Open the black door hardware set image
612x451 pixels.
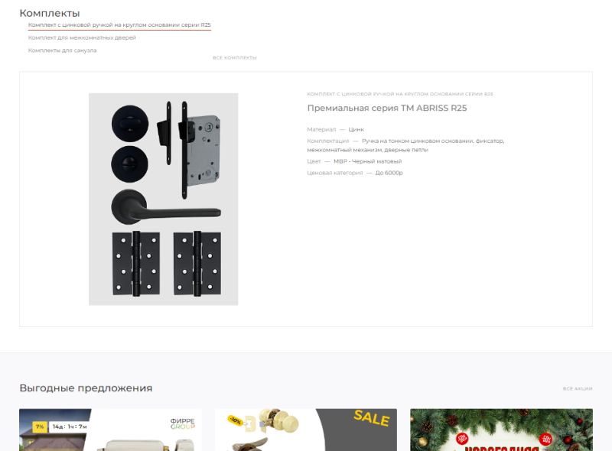pos(164,199)
